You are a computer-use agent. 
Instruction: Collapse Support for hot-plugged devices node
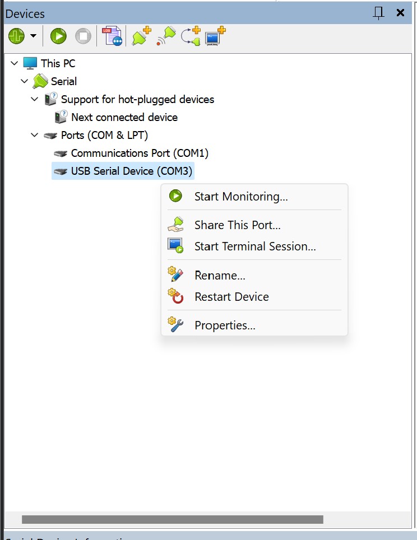[35, 100]
